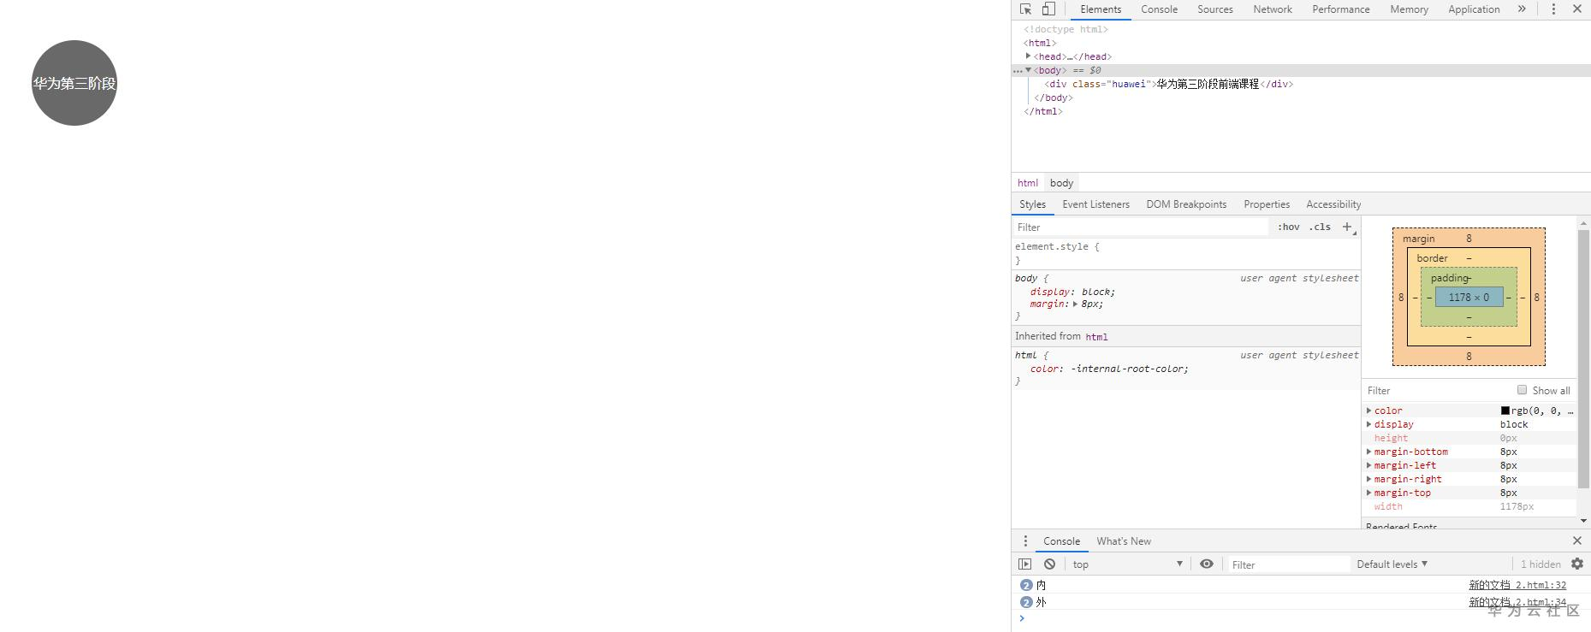
Task: Expand the computed margin-bottom property
Action: point(1369,452)
